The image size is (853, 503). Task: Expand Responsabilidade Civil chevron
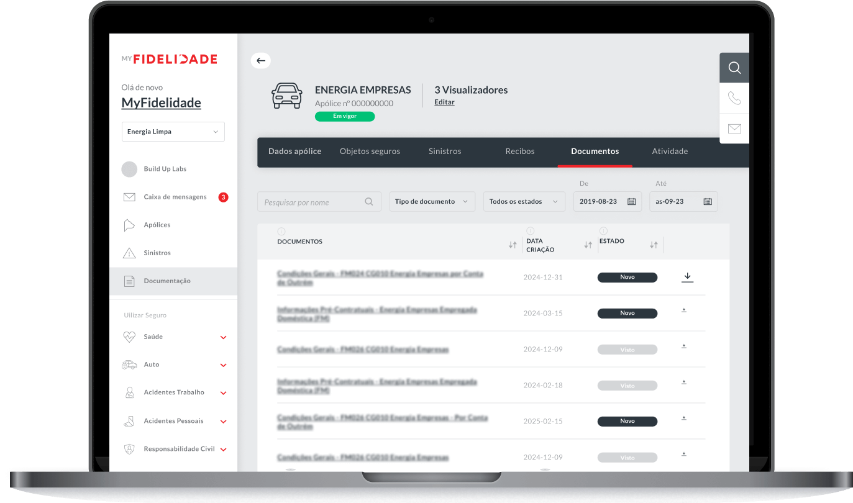[x=224, y=450]
